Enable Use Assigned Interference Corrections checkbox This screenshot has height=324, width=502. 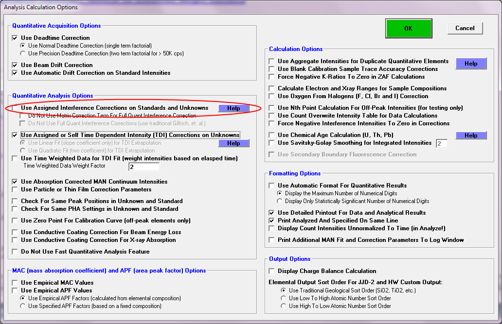pos(15,108)
